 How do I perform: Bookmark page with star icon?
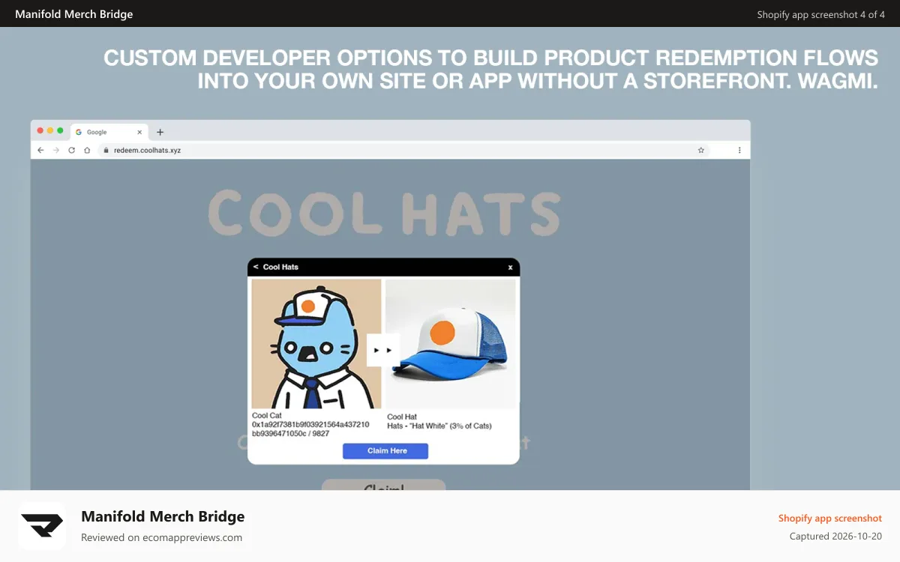701,150
